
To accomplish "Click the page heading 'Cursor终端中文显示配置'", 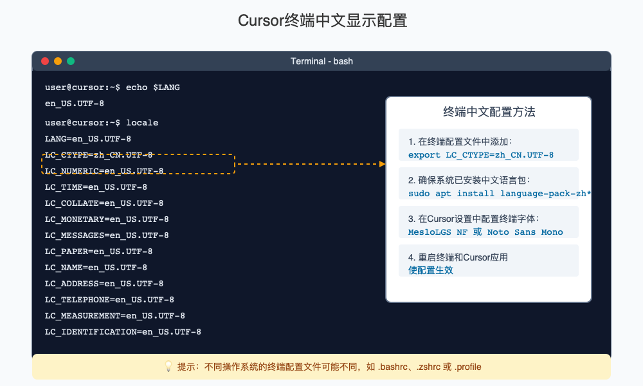I will click(322, 21).
